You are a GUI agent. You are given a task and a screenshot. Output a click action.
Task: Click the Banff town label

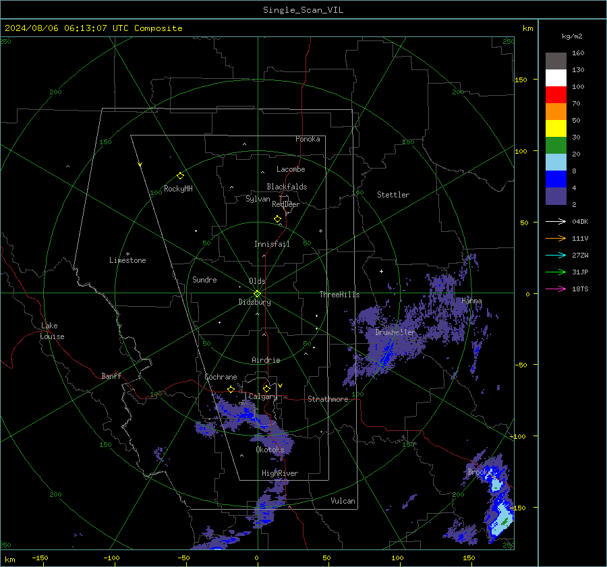tap(111, 376)
